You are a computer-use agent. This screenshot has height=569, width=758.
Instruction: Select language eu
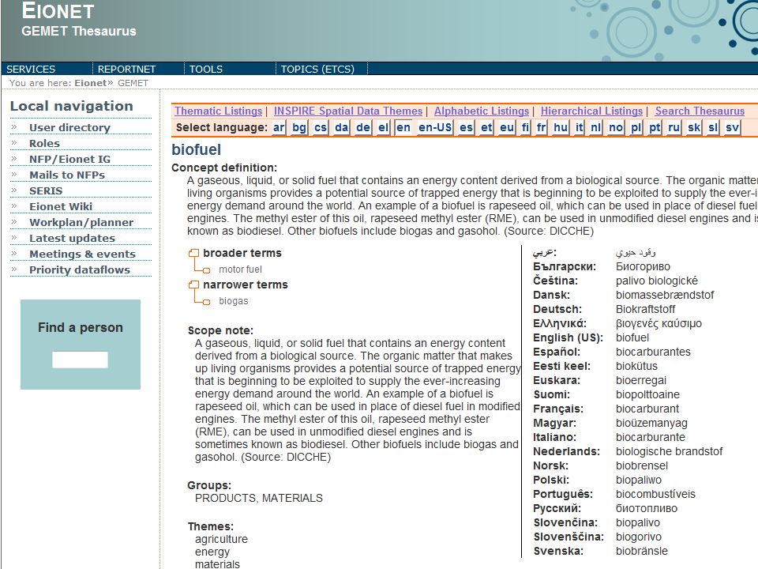coord(507,128)
